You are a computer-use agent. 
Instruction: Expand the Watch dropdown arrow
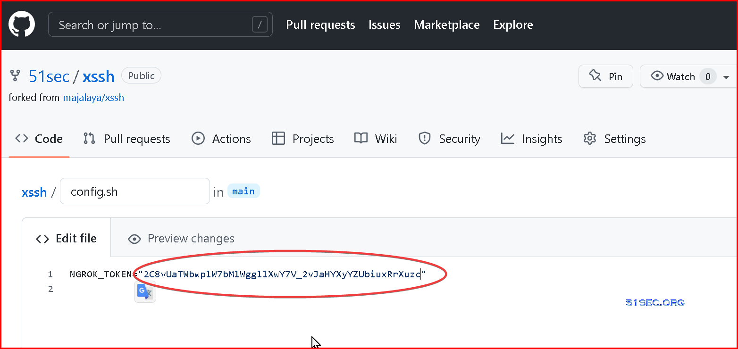tap(726, 77)
